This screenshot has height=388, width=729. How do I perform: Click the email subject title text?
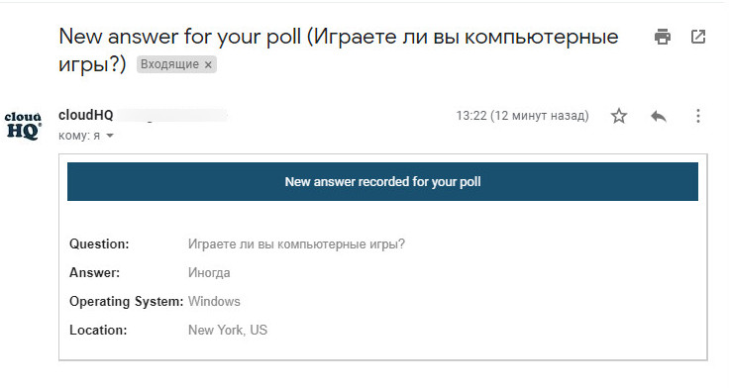click(339, 49)
